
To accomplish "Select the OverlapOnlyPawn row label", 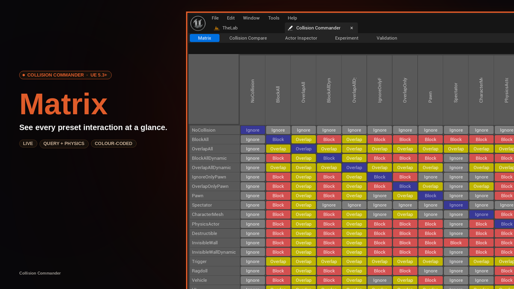I will pos(214,186).
